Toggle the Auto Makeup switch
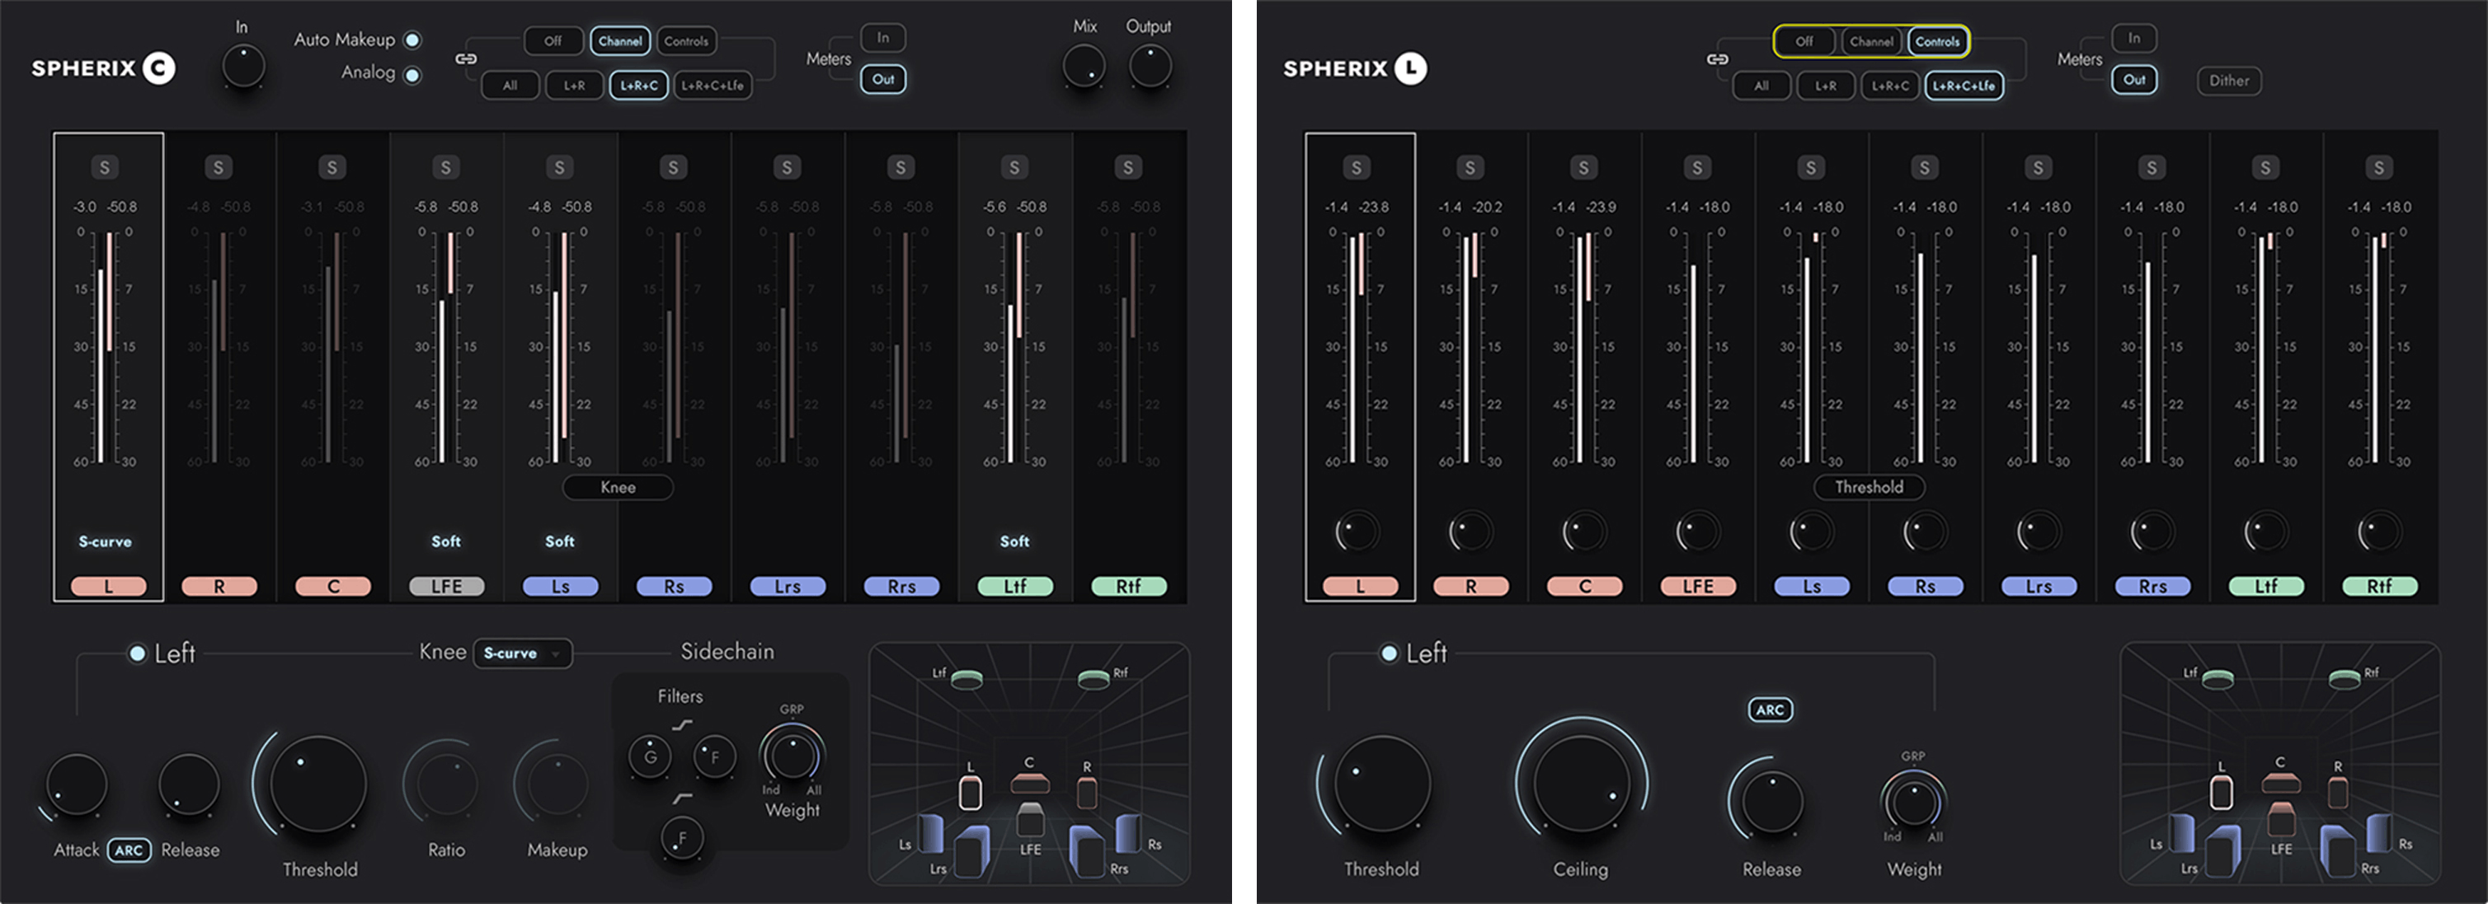This screenshot has width=2488, height=904. click(x=412, y=40)
